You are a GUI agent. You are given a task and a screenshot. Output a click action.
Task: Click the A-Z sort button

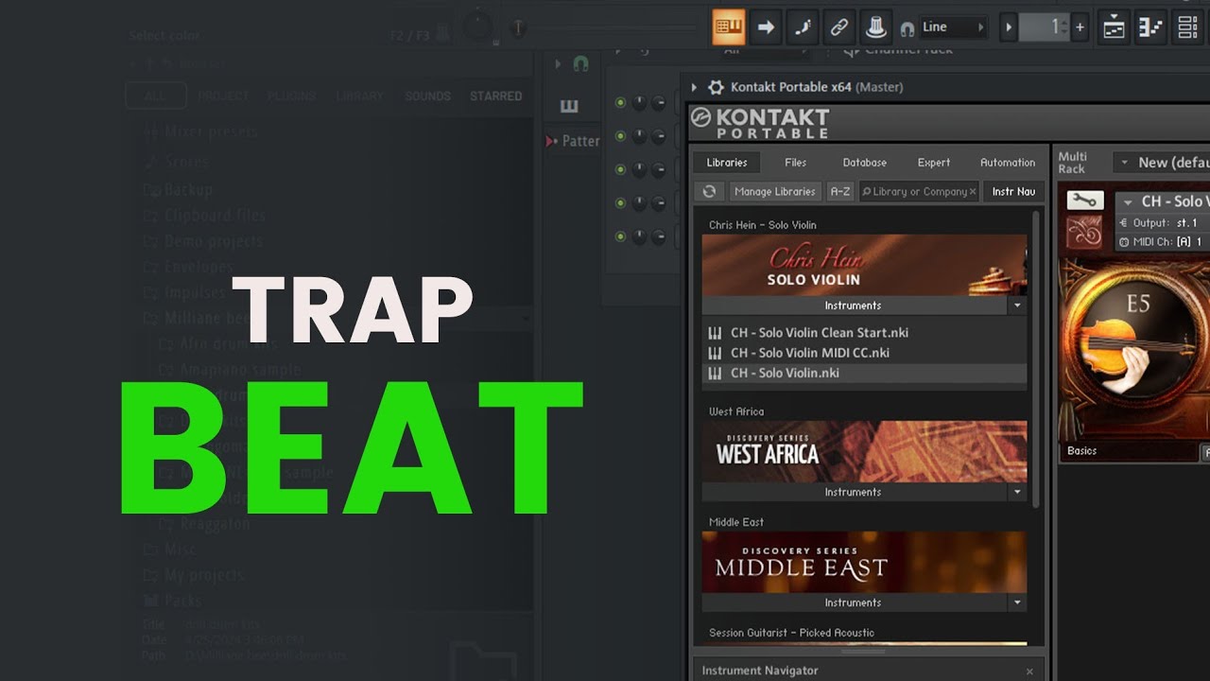pyautogui.click(x=839, y=191)
